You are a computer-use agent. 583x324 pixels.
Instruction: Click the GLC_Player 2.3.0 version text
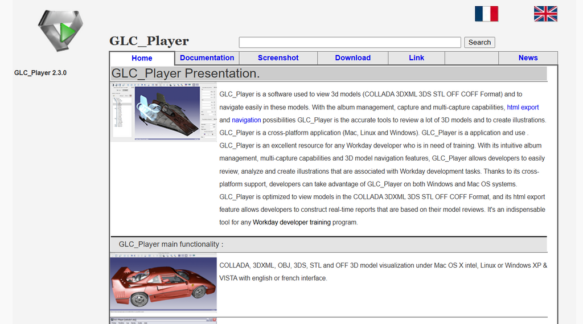[x=40, y=73]
